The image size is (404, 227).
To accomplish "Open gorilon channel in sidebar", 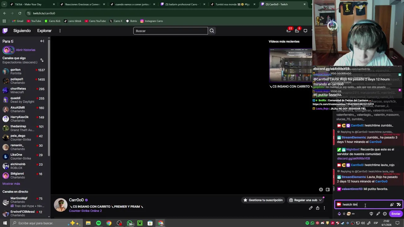I will [x=24, y=72].
